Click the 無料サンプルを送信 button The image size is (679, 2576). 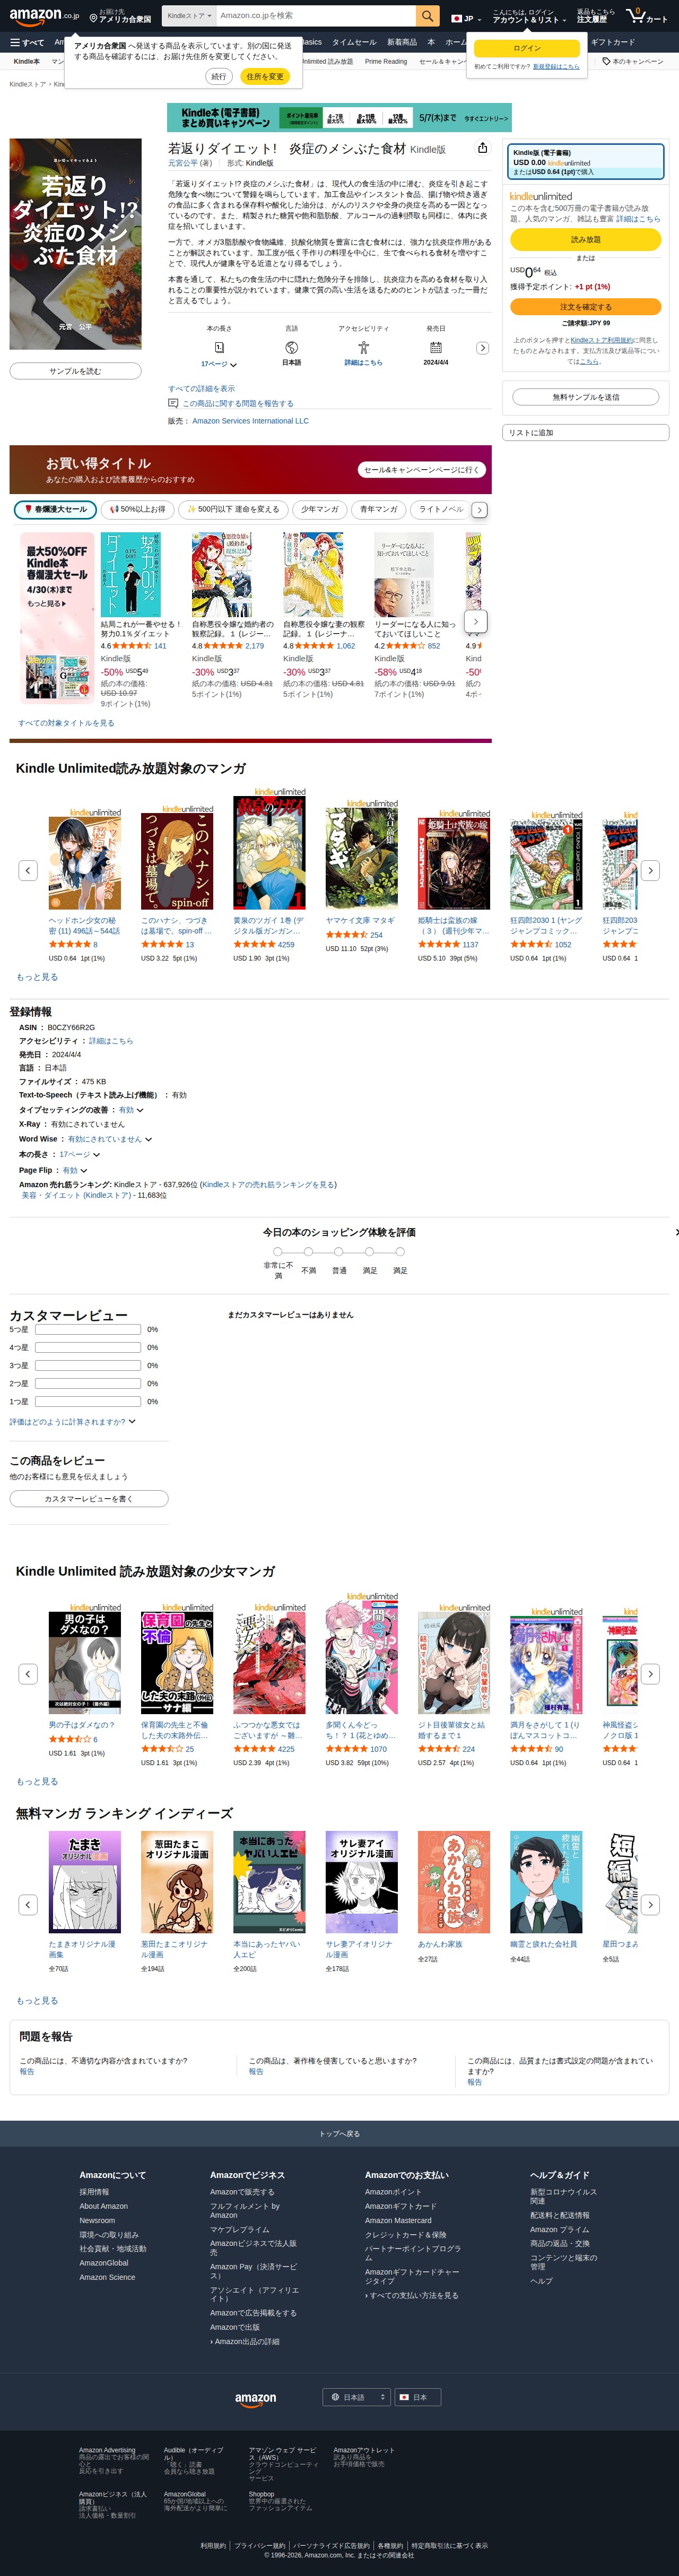(x=586, y=397)
